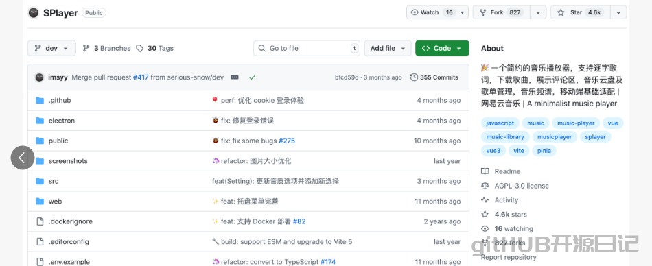
Task: Open the SPlayer repository name link
Action: click(60, 13)
